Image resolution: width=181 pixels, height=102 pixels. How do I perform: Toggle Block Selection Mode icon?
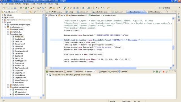tap(74, 8)
